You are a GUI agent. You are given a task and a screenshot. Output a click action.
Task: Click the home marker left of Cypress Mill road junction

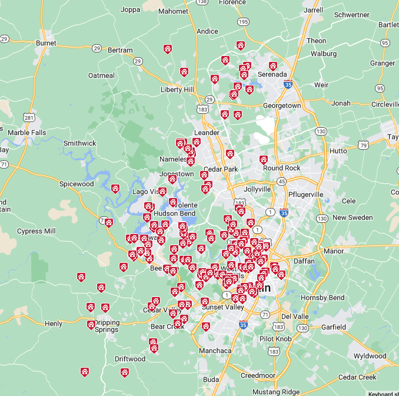(x=109, y=223)
